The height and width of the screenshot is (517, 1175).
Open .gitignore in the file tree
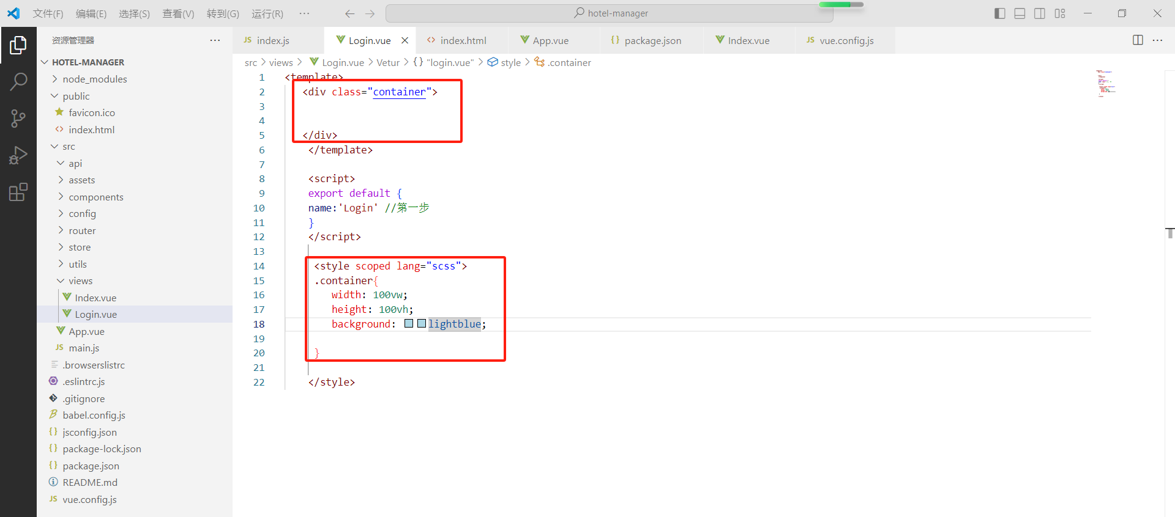tap(135, 398)
